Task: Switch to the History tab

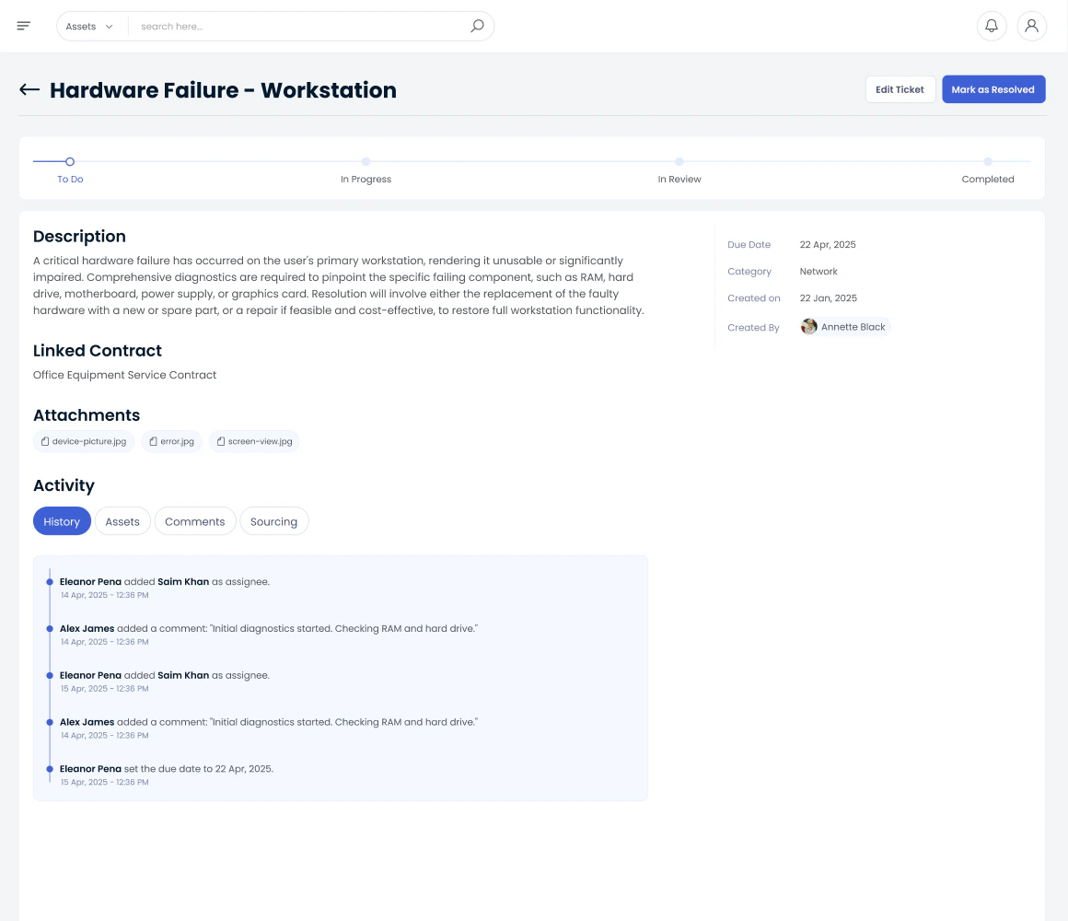Action: coord(62,521)
